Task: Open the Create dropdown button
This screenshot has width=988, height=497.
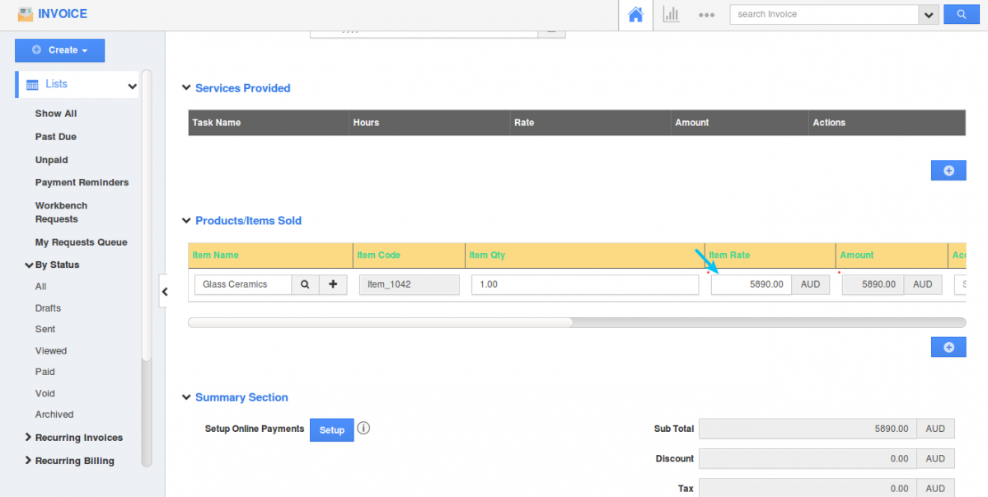Action: (59, 50)
